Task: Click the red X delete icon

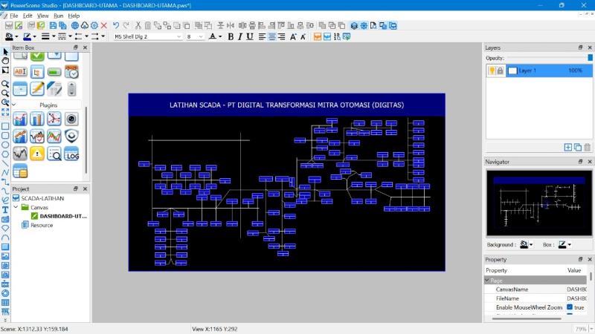Action: [x=103, y=25]
